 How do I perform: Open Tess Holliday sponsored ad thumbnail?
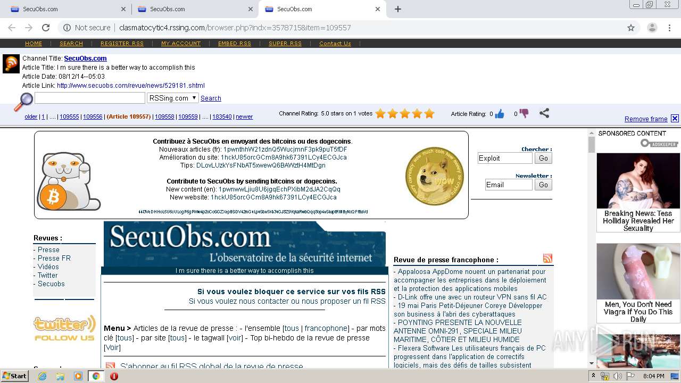tap(638, 181)
